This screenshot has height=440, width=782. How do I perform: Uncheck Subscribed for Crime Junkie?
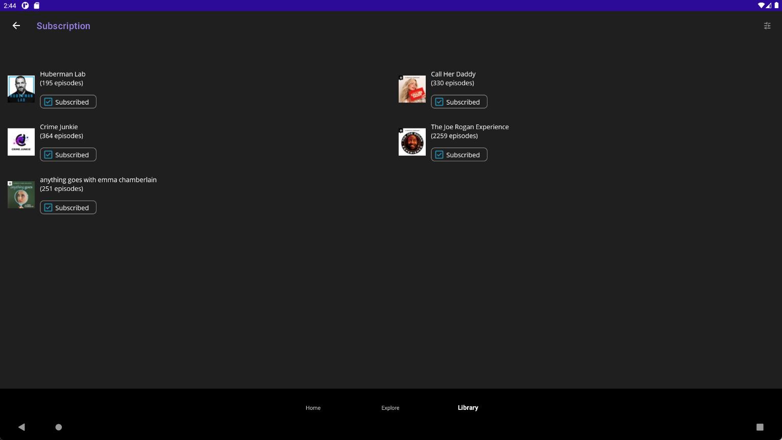pos(68,155)
